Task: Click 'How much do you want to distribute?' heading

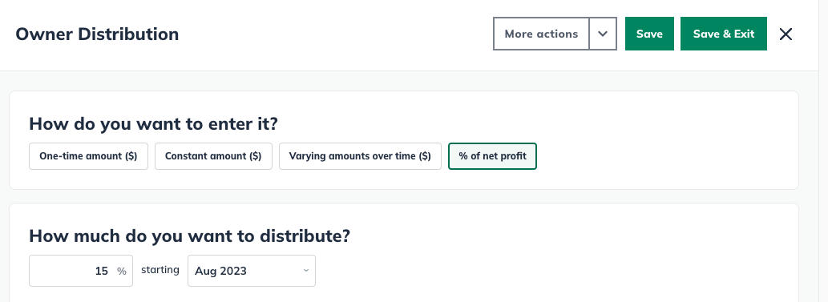Action: coord(190,236)
